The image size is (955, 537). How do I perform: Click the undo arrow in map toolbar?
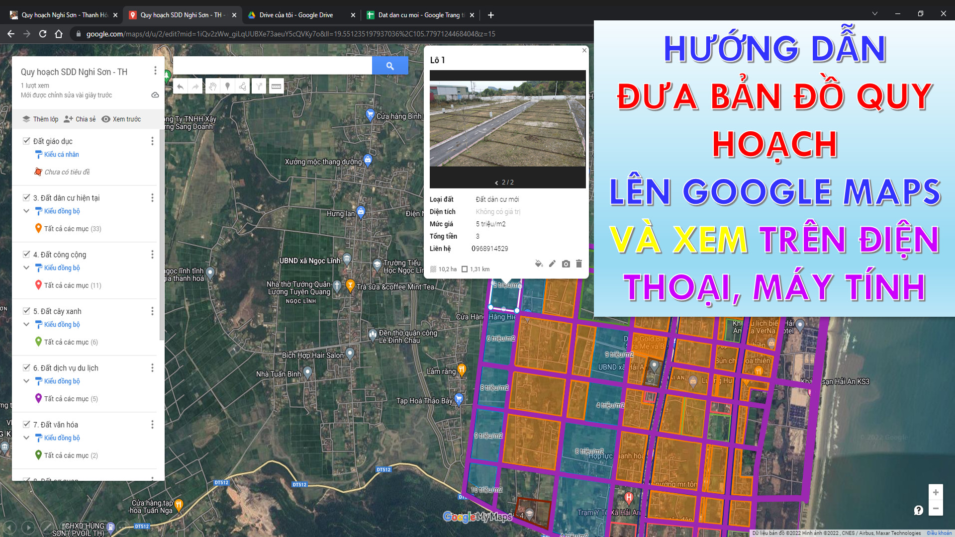[x=180, y=87]
